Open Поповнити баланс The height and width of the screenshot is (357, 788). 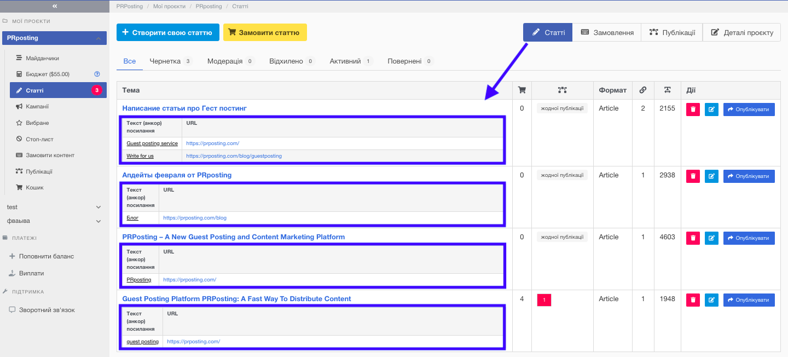(x=46, y=256)
